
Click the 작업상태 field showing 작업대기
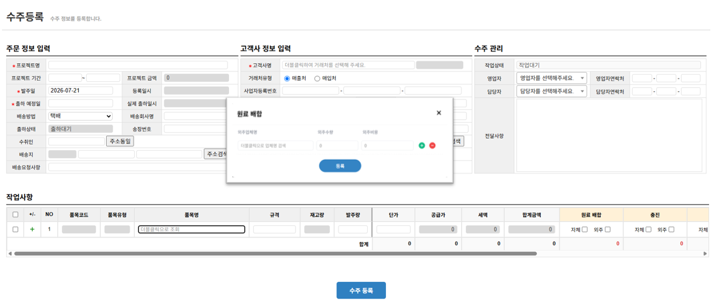(x=610, y=65)
